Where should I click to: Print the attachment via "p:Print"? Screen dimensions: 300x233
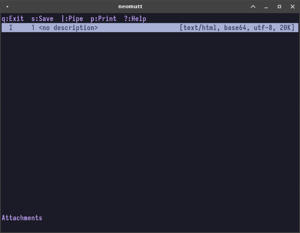pyautogui.click(x=103, y=18)
